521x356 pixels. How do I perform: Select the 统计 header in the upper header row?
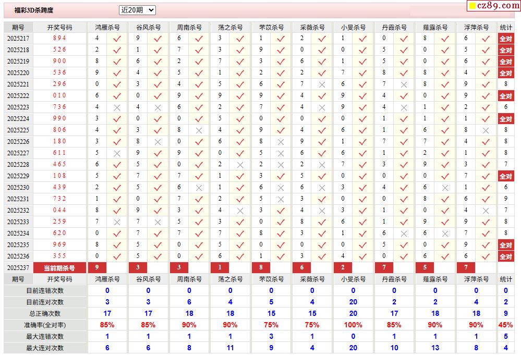pos(506,27)
